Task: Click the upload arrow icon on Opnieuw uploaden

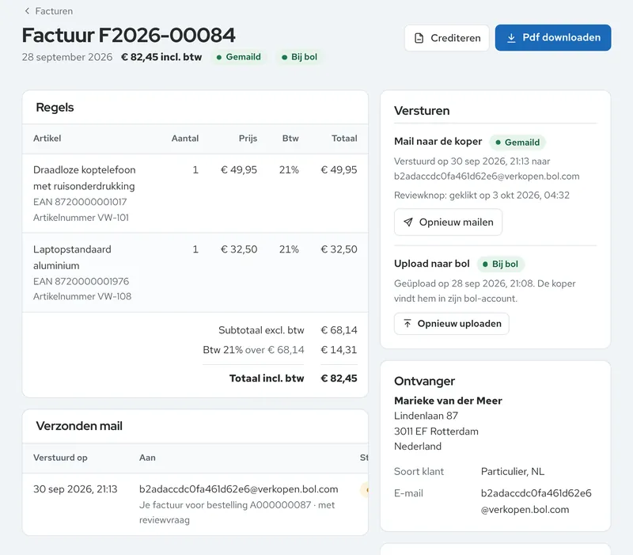Action: (407, 324)
